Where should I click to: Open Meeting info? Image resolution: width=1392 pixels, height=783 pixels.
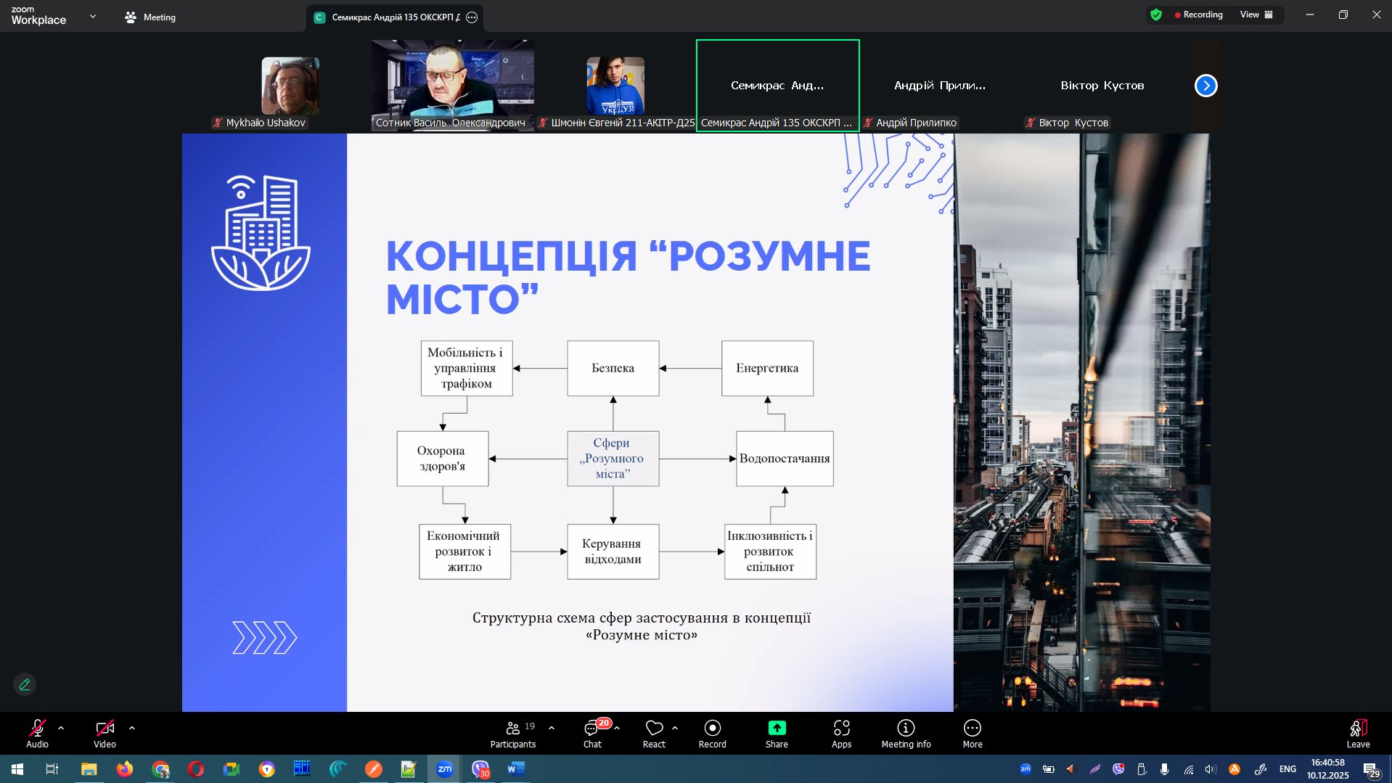(x=906, y=733)
